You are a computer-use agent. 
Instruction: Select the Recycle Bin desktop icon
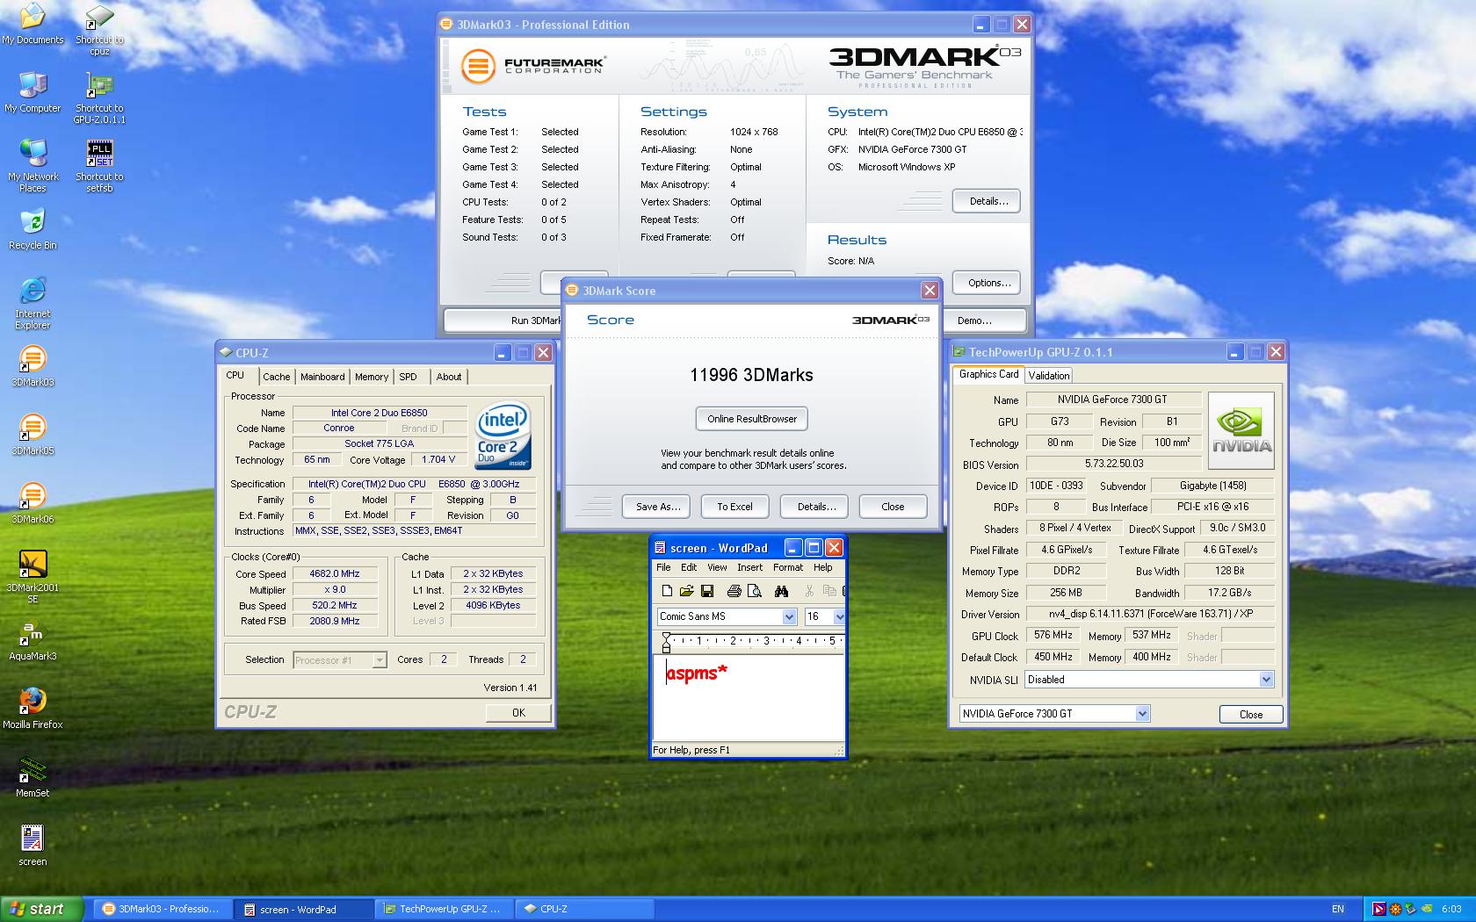pyautogui.click(x=33, y=230)
